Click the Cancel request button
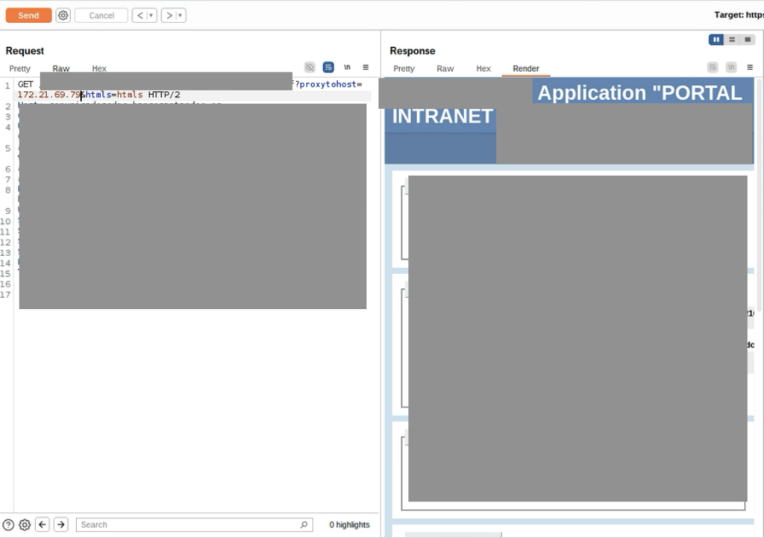 pyautogui.click(x=101, y=16)
